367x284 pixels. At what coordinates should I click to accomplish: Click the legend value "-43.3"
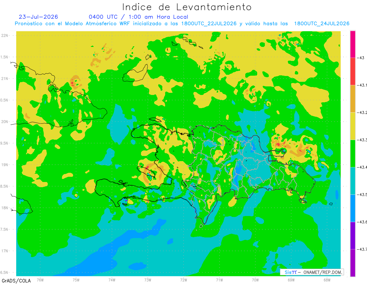(362, 140)
